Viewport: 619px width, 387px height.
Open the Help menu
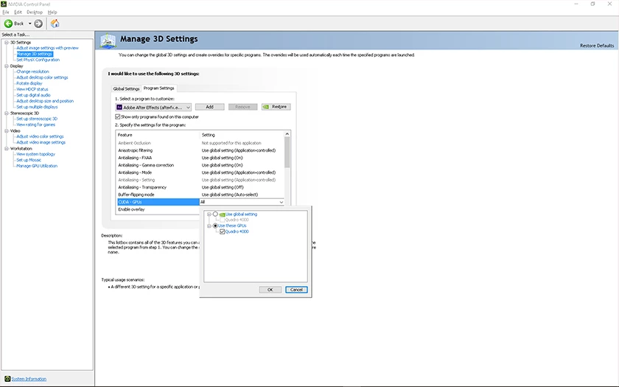(52, 13)
